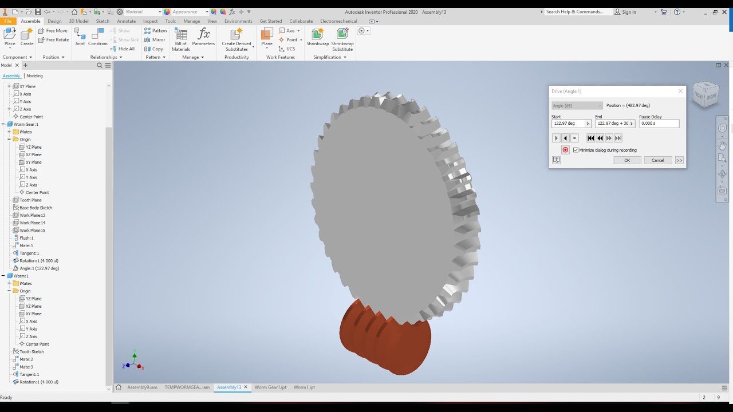Open the Inspect ribbon tab
The height and width of the screenshot is (412, 733).
coord(151,21)
